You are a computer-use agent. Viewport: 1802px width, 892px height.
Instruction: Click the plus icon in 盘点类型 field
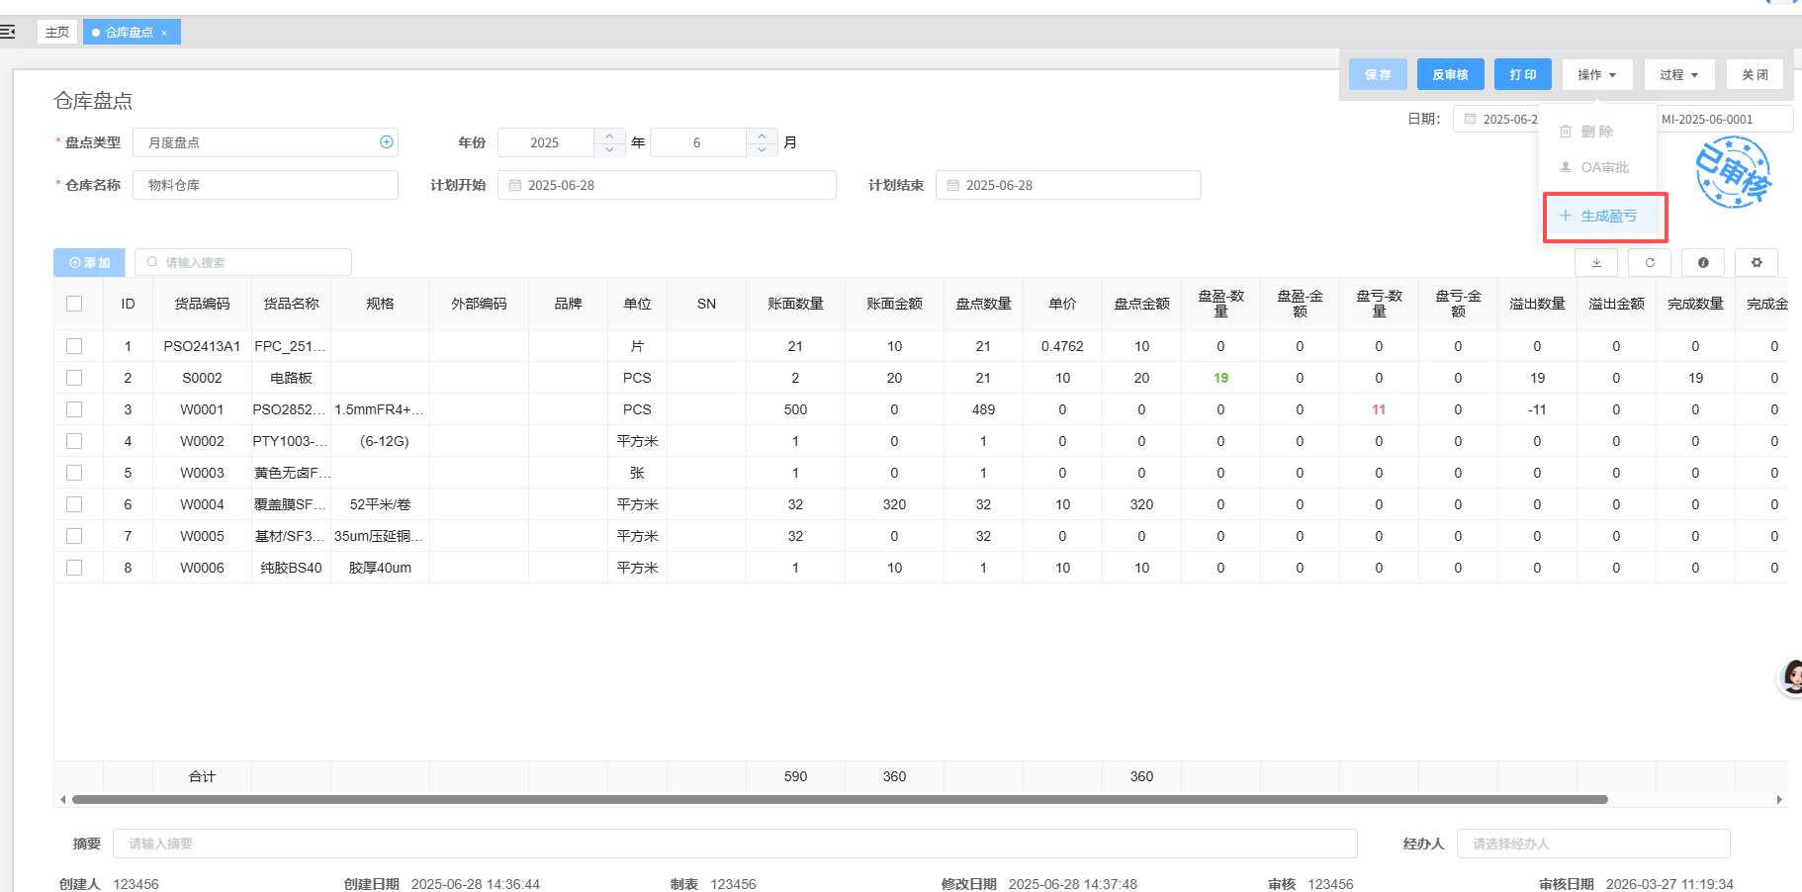[x=387, y=142]
